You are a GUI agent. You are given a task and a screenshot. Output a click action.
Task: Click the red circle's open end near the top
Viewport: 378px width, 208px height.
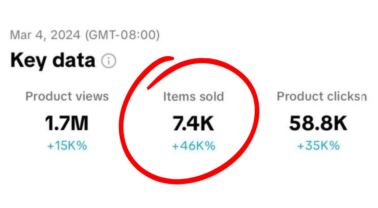click(x=170, y=60)
